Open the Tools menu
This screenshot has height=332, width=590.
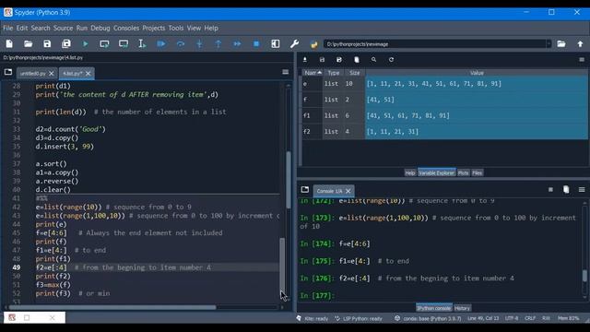[176, 28]
